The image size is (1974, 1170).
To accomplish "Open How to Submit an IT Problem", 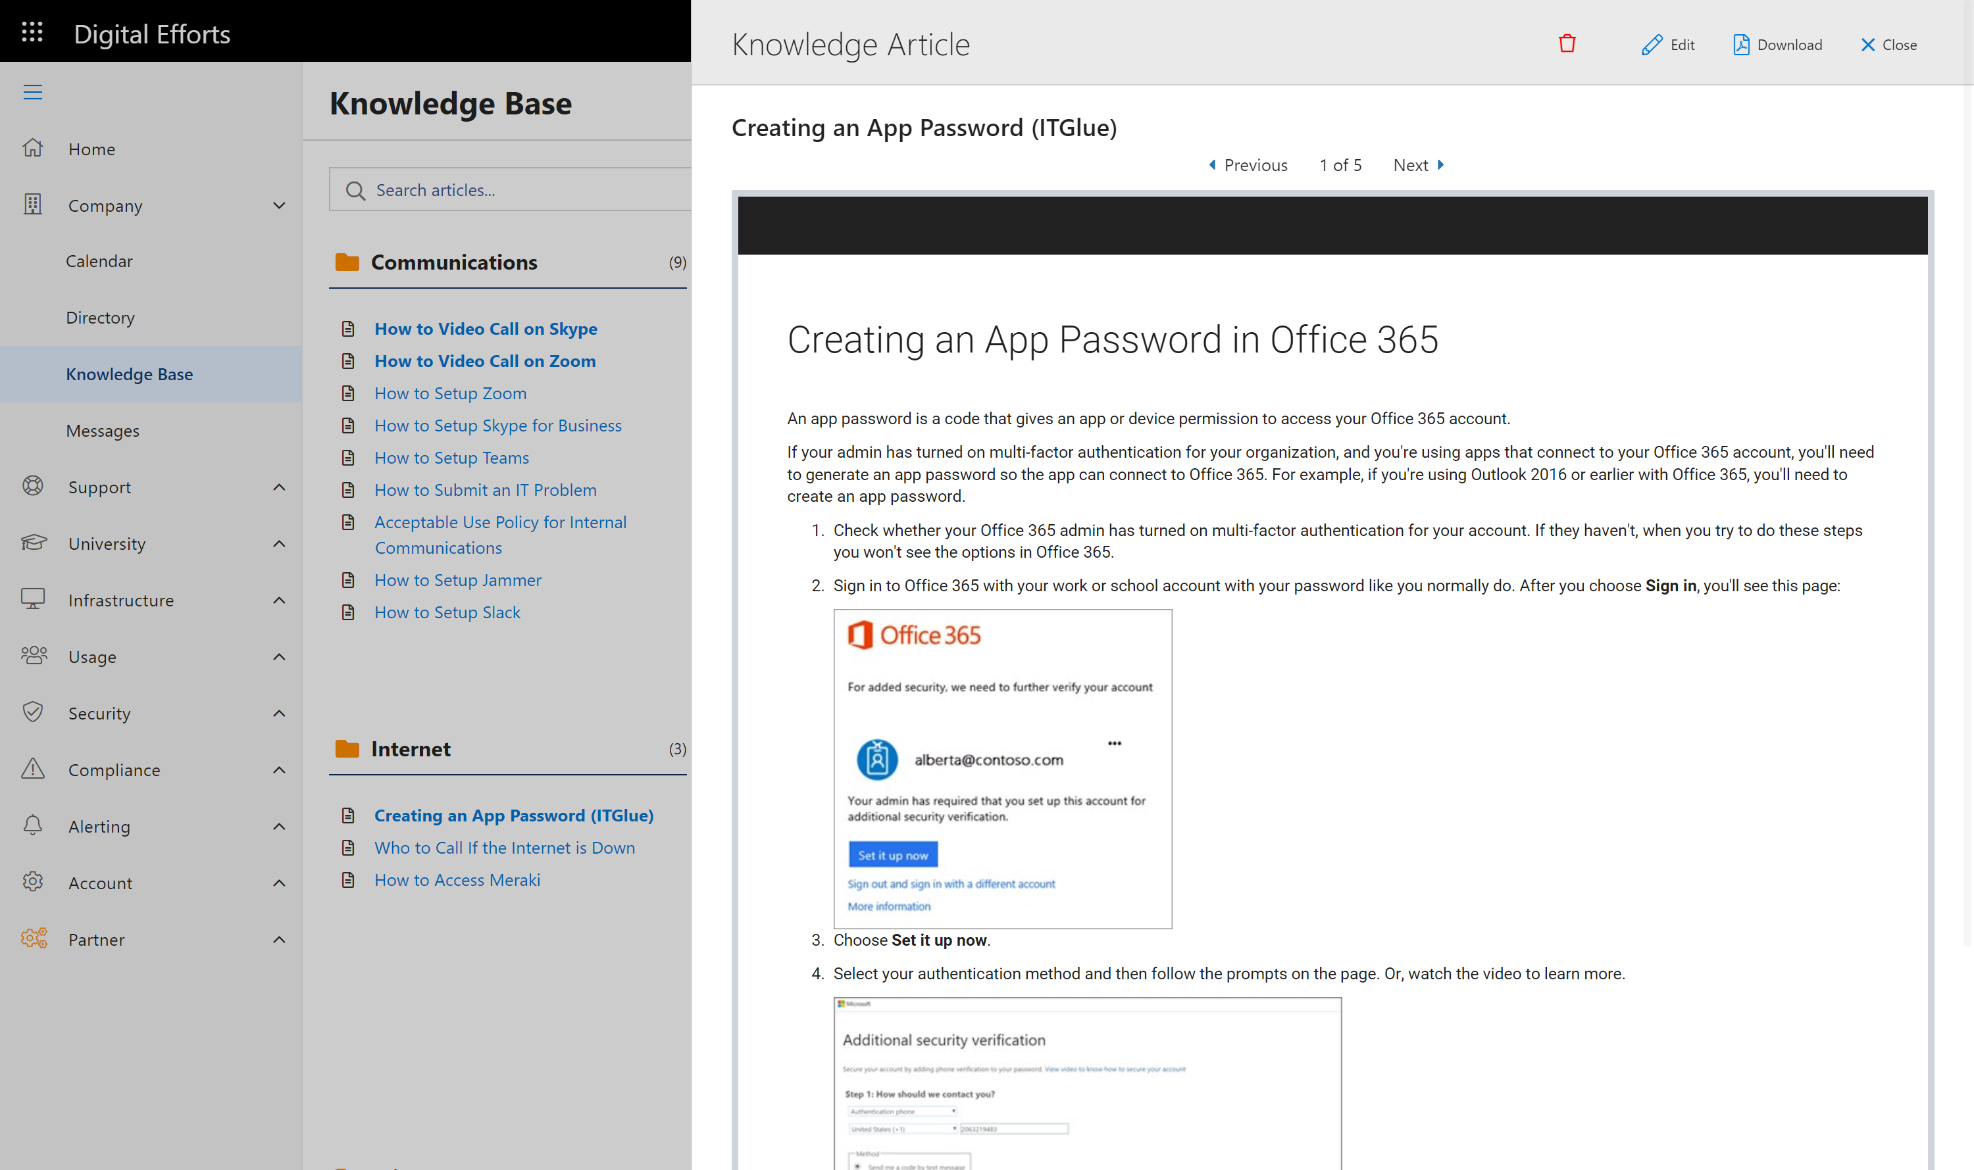I will [485, 489].
